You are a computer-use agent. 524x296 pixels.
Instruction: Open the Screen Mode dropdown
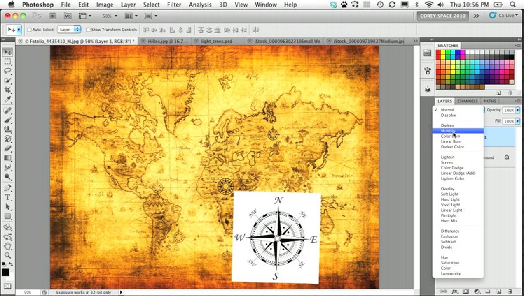pos(150,16)
